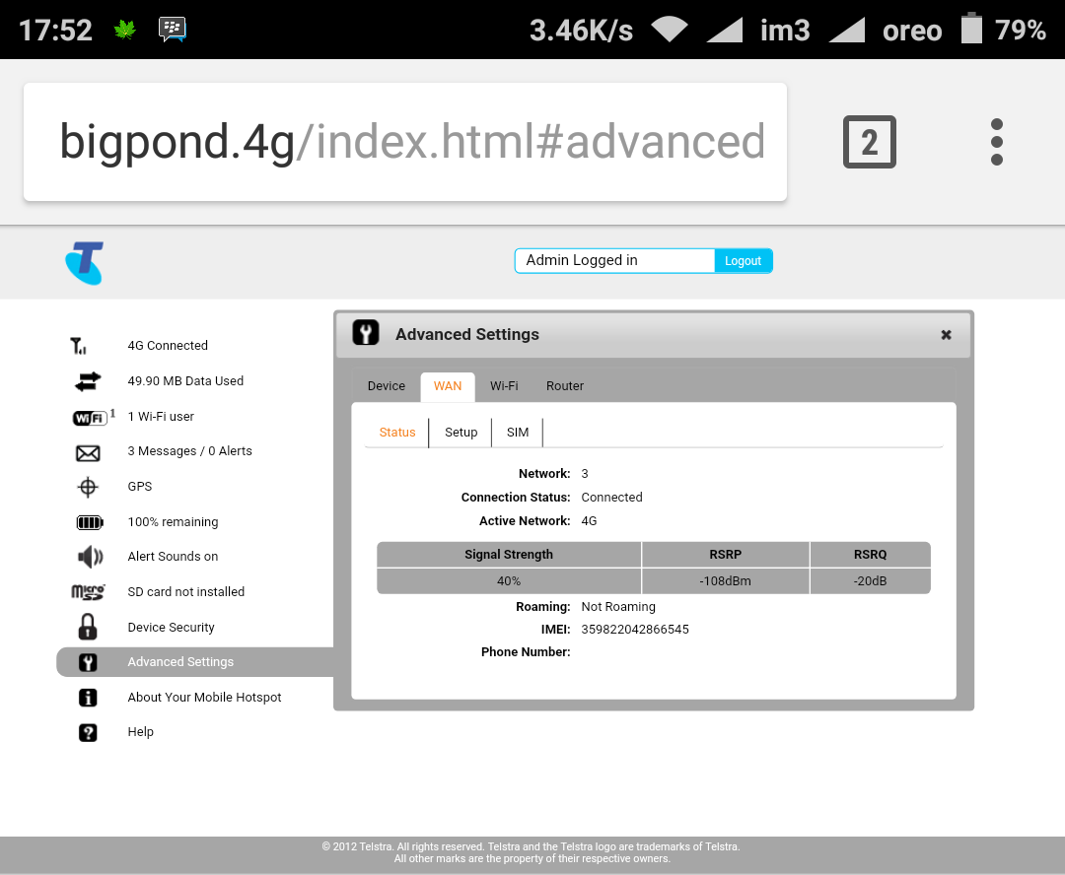The height and width of the screenshot is (875, 1065).
Task: Click the Help question mark icon
Action: (x=88, y=732)
